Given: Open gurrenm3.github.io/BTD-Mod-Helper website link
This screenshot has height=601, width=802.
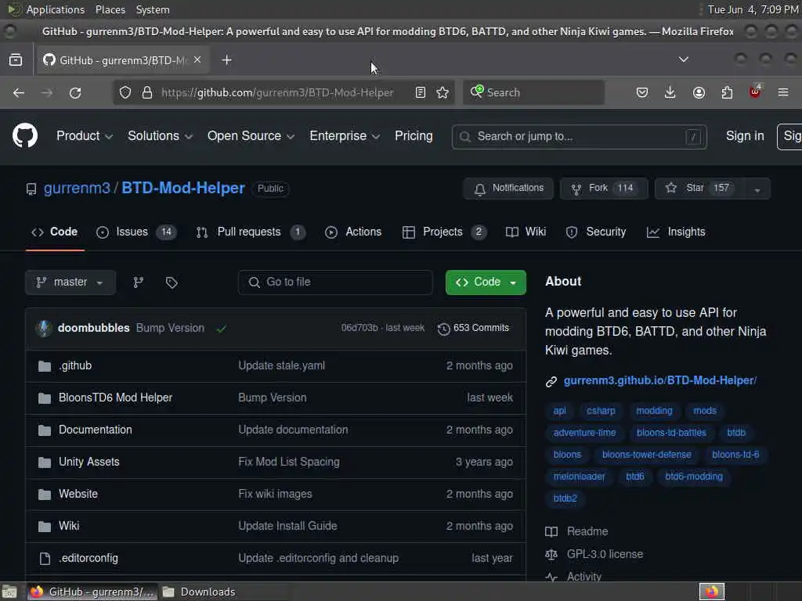Looking at the screenshot, I should pos(659,381).
